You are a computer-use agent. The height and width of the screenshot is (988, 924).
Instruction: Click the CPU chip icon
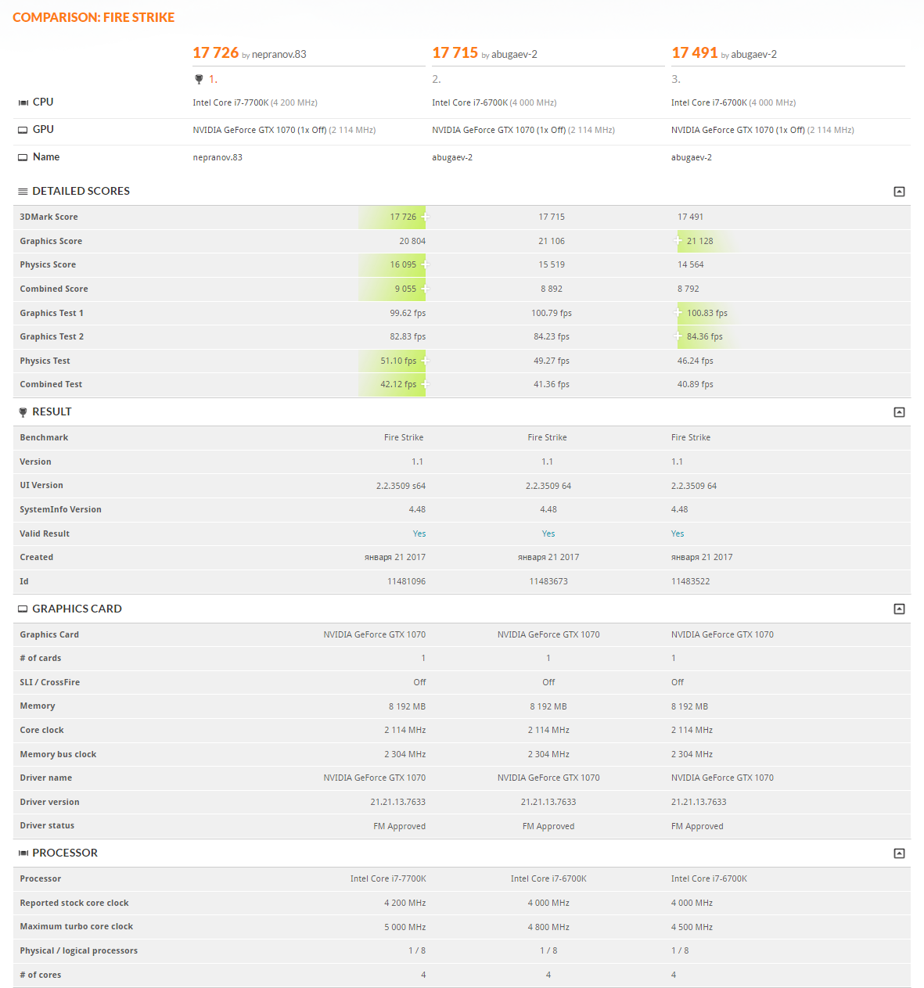pos(23,102)
